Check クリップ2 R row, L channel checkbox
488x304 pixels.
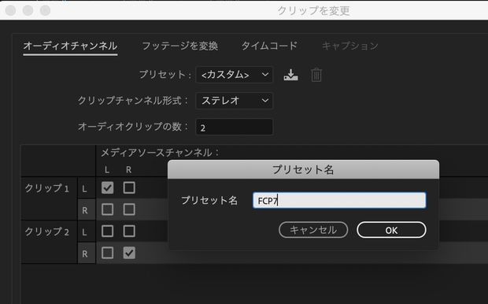[107, 253]
